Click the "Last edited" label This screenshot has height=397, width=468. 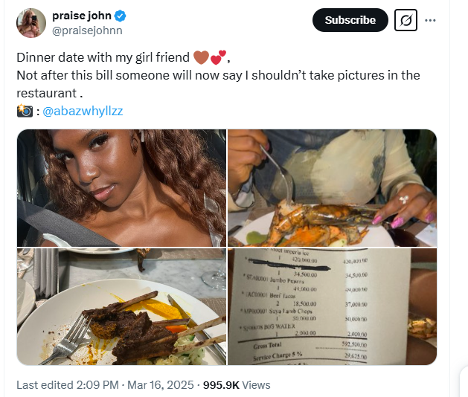(x=45, y=385)
